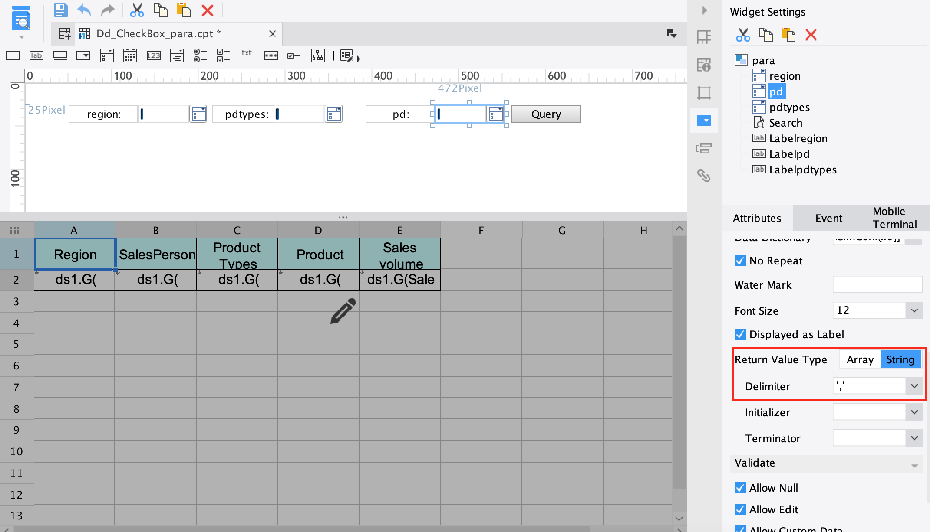Uncheck the No Repeat checkbox
Viewport: 930px width, 532px height.
(740, 261)
